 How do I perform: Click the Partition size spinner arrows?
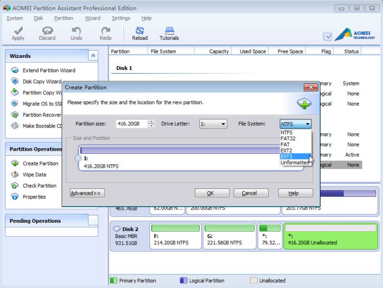tap(151, 124)
